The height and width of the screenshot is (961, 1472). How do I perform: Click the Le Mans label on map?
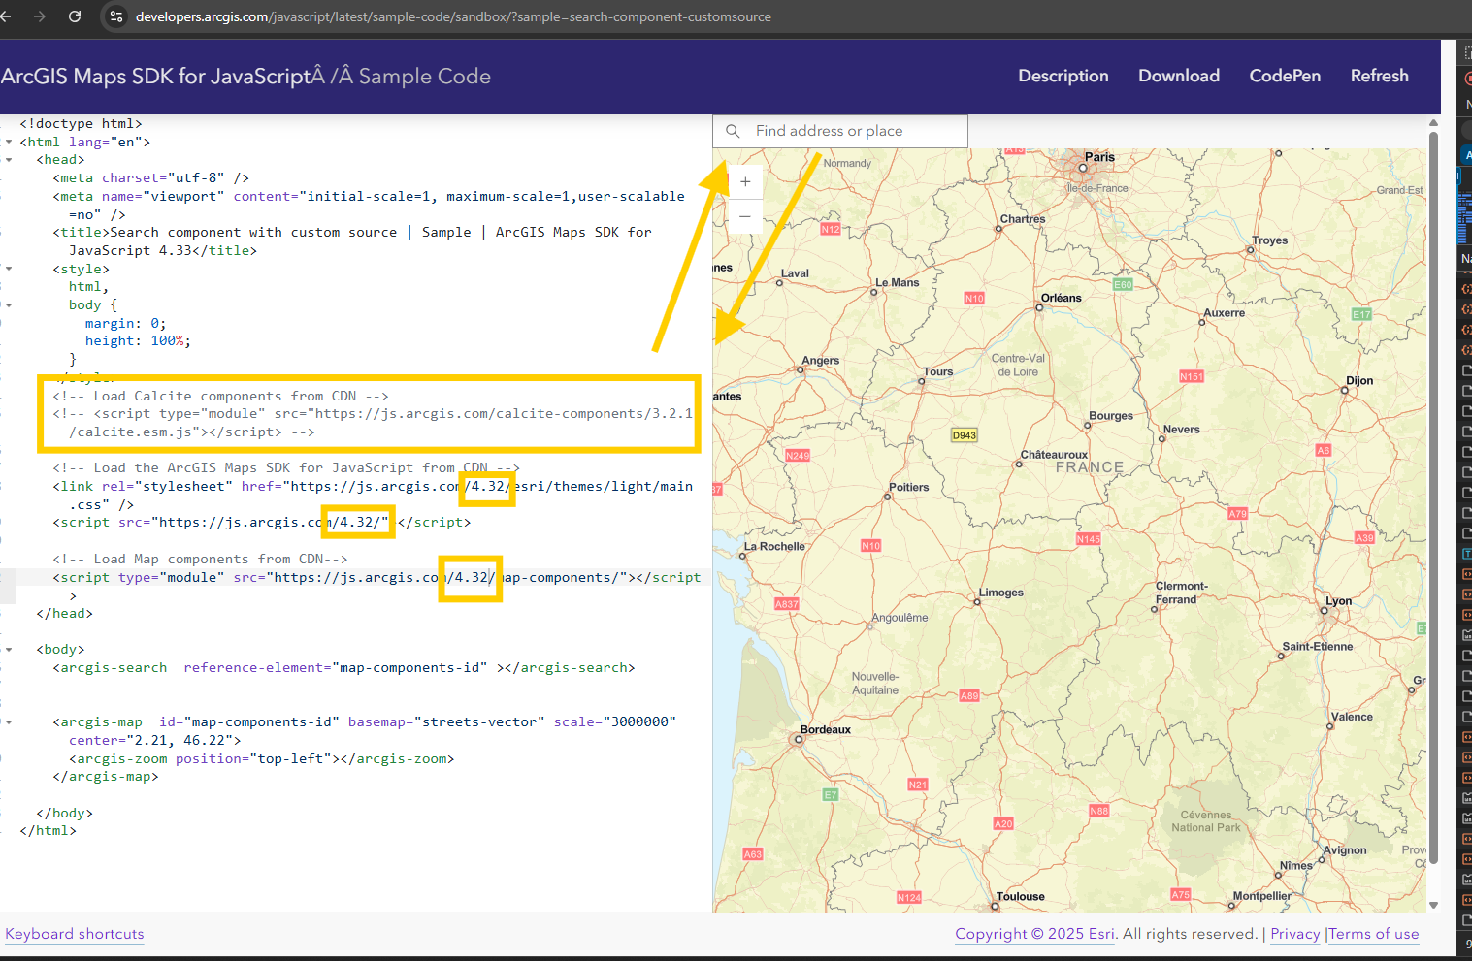tap(897, 283)
